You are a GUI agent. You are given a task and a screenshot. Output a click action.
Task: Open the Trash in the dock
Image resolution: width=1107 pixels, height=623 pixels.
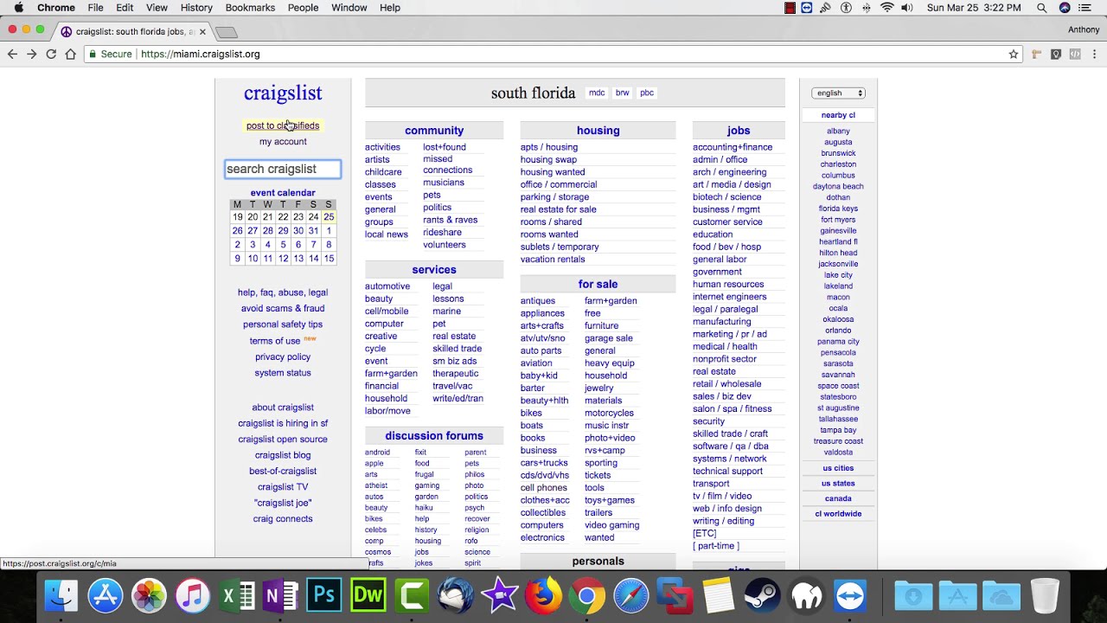1045,596
